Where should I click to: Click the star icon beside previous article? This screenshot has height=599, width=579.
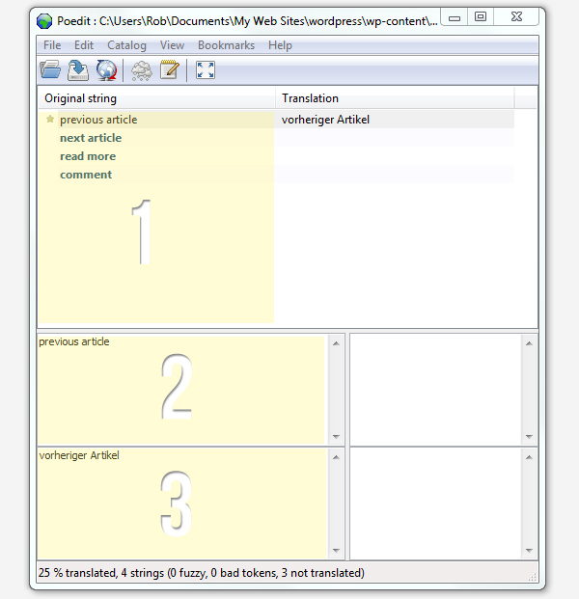tap(50, 120)
